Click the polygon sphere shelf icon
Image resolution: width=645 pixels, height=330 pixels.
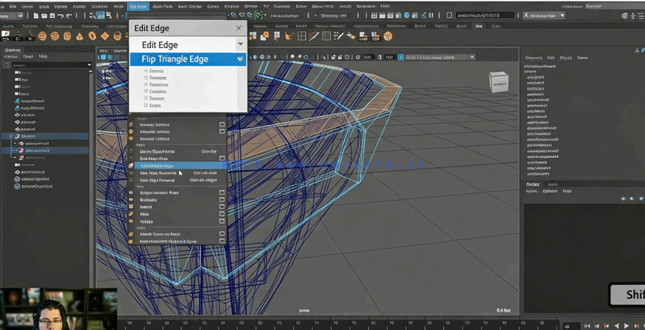tap(43, 36)
